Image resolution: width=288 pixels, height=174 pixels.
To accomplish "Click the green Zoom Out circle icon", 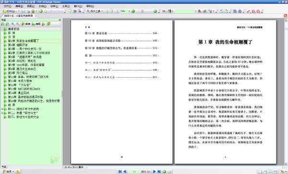I will click(133, 11).
